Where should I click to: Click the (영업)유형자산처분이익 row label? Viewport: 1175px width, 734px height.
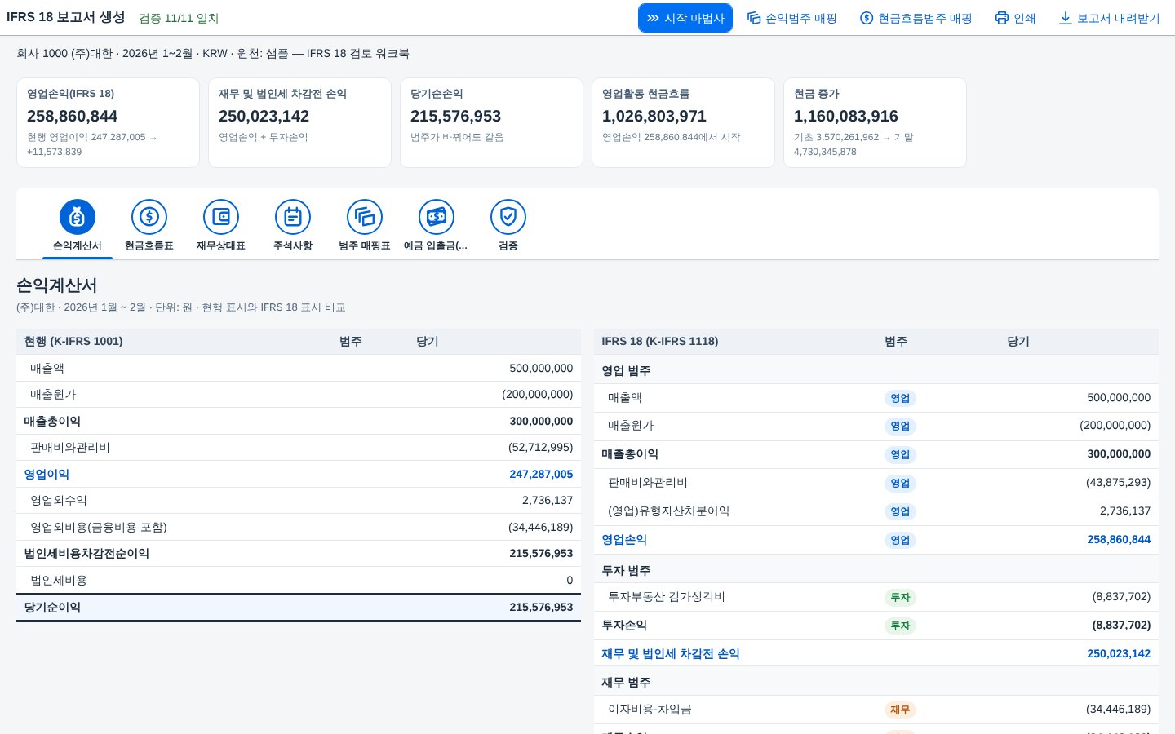click(669, 511)
